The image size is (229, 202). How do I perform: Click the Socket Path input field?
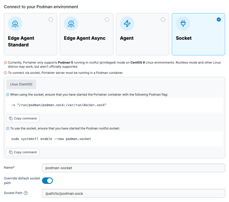pos(133,194)
